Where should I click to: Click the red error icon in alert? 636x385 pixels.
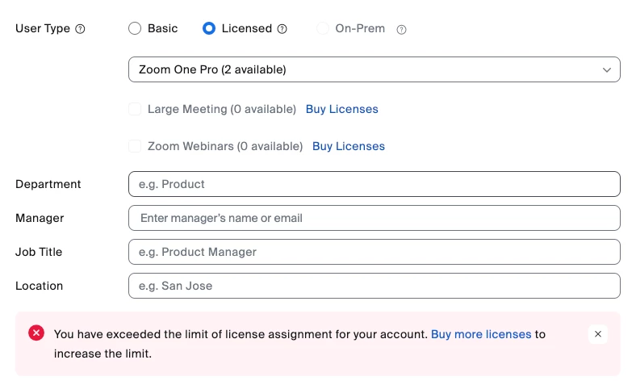(36, 333)
